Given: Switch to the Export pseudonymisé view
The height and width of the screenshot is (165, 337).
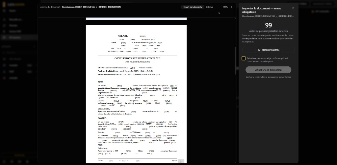Looking at the screenshot, I should point(193,7).
